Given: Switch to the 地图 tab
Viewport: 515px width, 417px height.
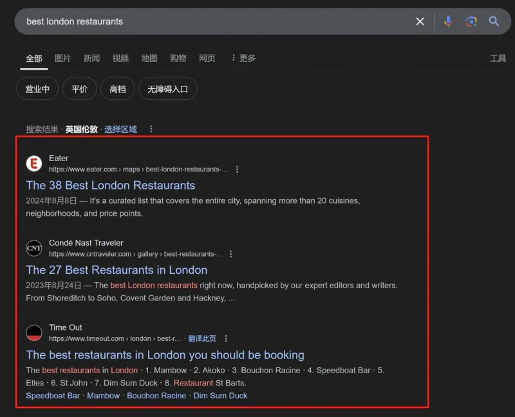Looking at the screenshot, I should (149, 59).
